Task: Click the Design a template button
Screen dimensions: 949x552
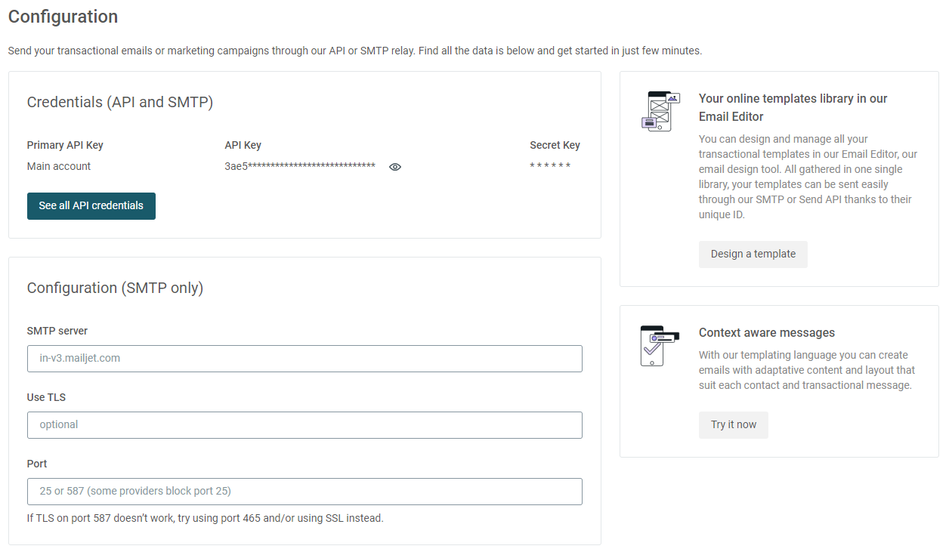Action: [753, 254]
